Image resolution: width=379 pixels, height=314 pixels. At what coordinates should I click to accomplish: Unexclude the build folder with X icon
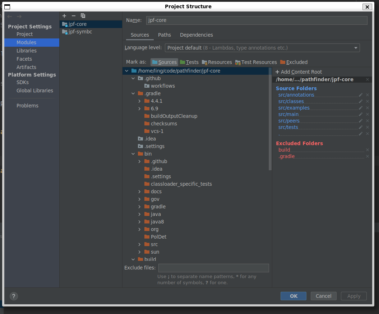pos(368,150)
